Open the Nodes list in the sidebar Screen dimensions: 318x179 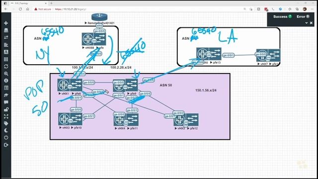tap(6, 30)
